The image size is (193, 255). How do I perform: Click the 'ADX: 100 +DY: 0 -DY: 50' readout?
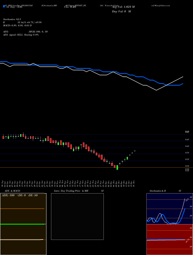[x=20, y=195]
